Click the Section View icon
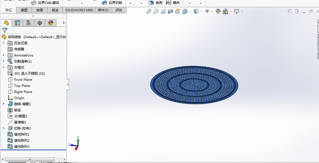Viewport: 319px width, 163px height. point(170,11)
